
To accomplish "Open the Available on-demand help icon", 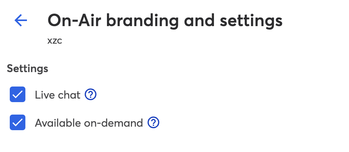I will click(x=153, y=123).
